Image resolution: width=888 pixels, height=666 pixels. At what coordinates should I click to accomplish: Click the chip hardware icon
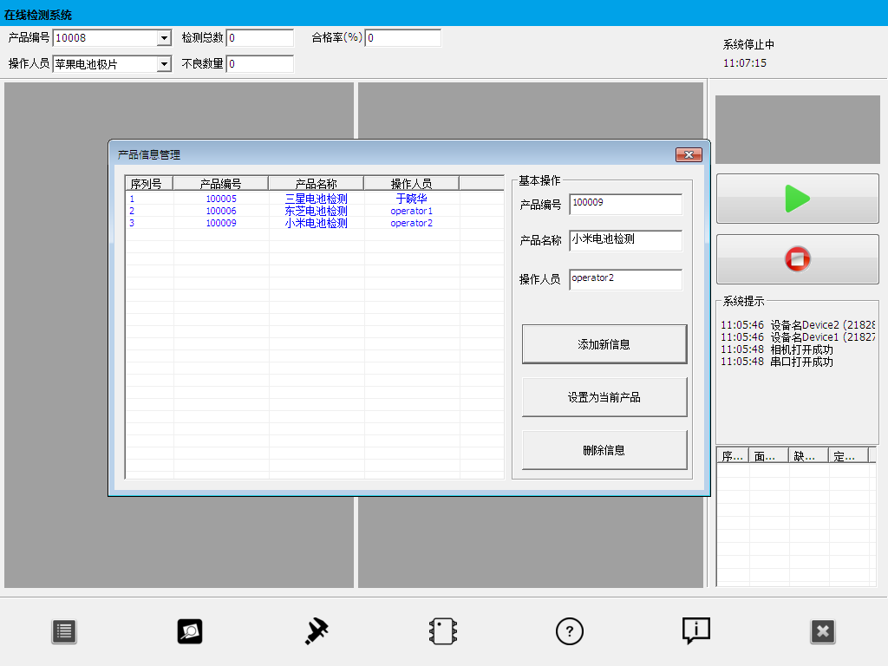coord(443,632)
